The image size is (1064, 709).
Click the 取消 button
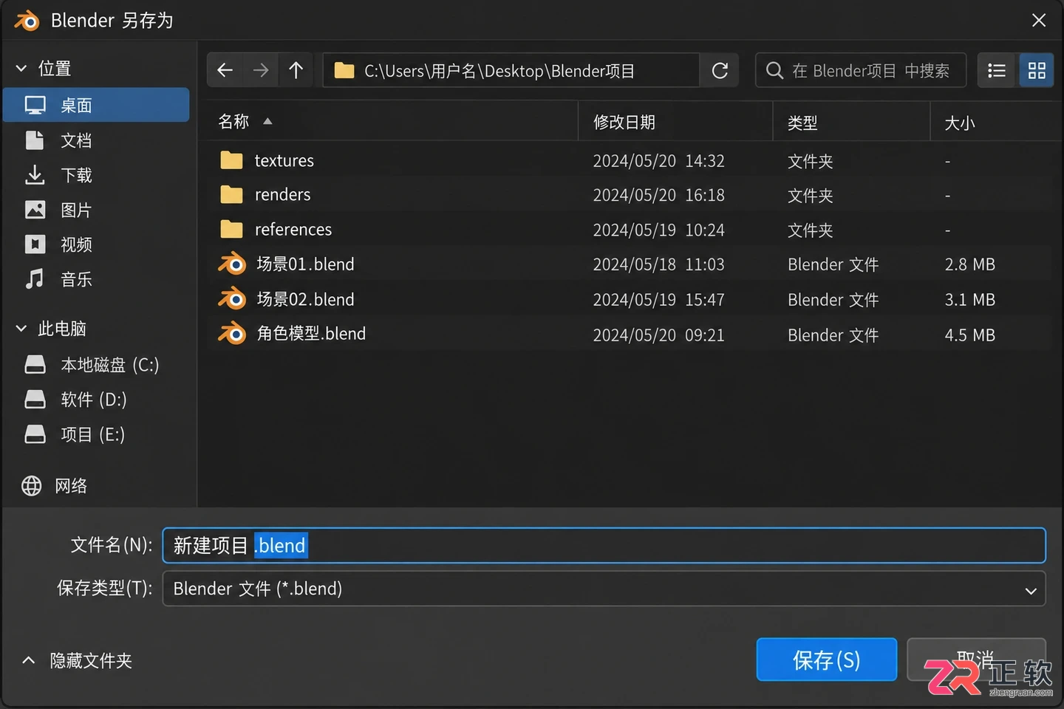coord(976,660)
